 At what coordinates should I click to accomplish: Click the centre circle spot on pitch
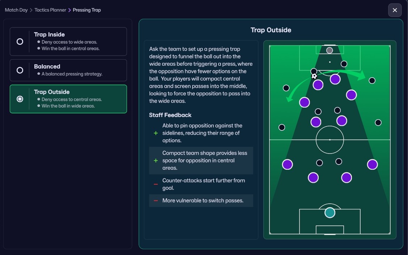click(x=330, y=139)
